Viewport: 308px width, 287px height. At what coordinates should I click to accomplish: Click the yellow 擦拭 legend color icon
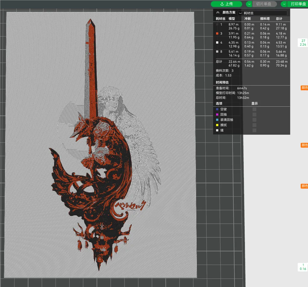(x=217, y=125)
